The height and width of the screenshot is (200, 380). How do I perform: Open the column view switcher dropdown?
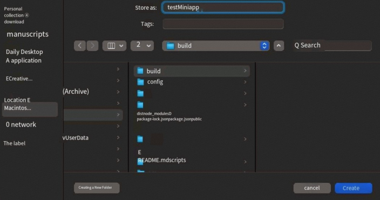click(x=114, y=45)
